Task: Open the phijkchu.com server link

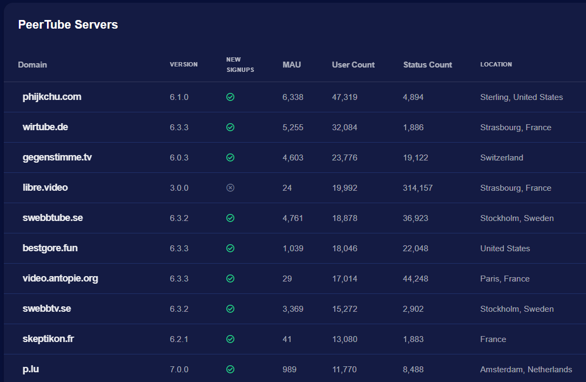Action: click(52, 97)
